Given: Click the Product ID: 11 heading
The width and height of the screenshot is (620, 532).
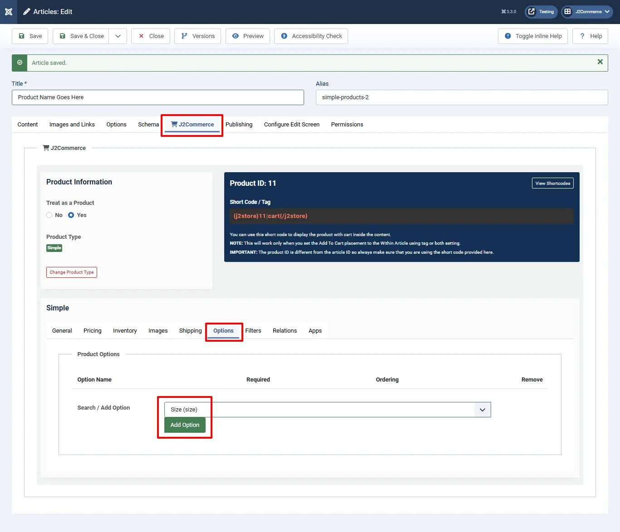Looking at the screenshot, I should click(253, 183).
